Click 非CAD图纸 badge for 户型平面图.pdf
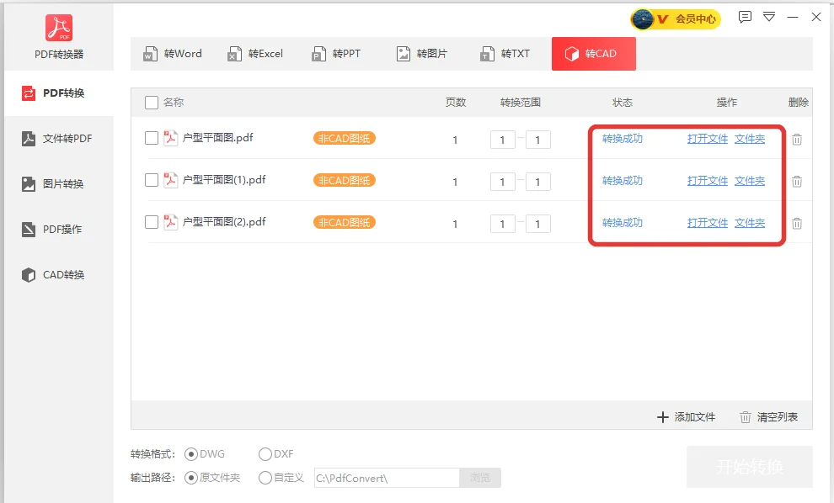The width and height of the screenshot is (834, 503). tap(345, 138)
